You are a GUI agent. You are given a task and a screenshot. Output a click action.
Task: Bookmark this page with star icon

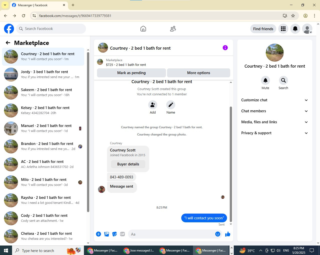[x=293, y=16]
